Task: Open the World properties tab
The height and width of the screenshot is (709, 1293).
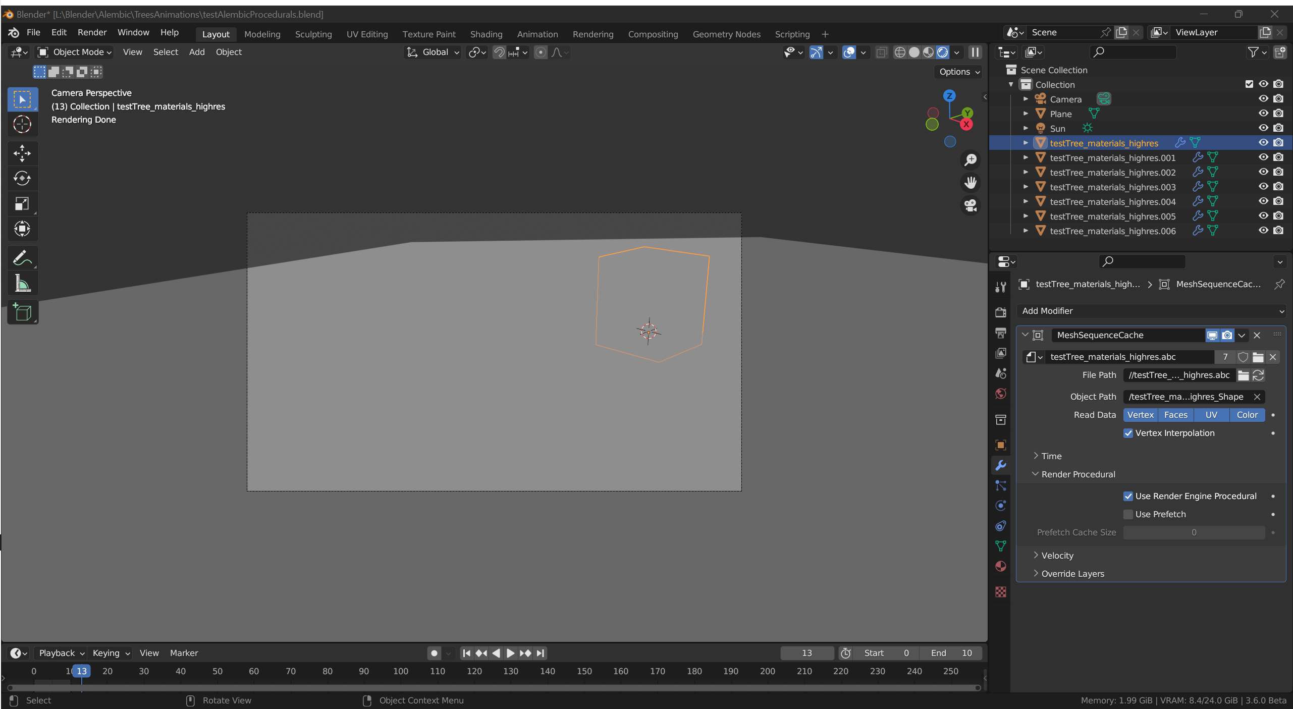Action: [1000, 394]
